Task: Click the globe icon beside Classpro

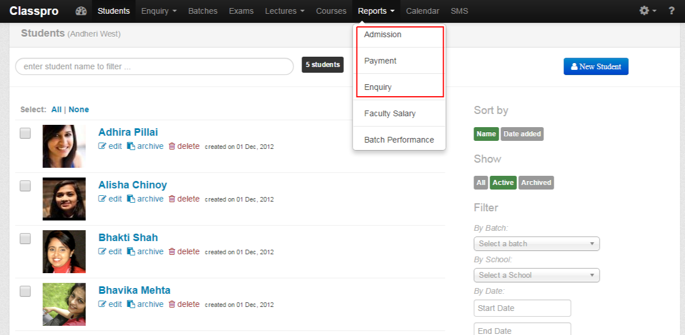Action: tap(81, 10)
